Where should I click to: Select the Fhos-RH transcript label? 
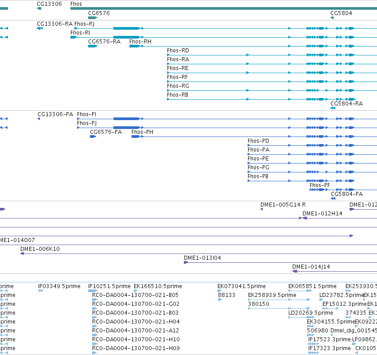pos(140,41)
